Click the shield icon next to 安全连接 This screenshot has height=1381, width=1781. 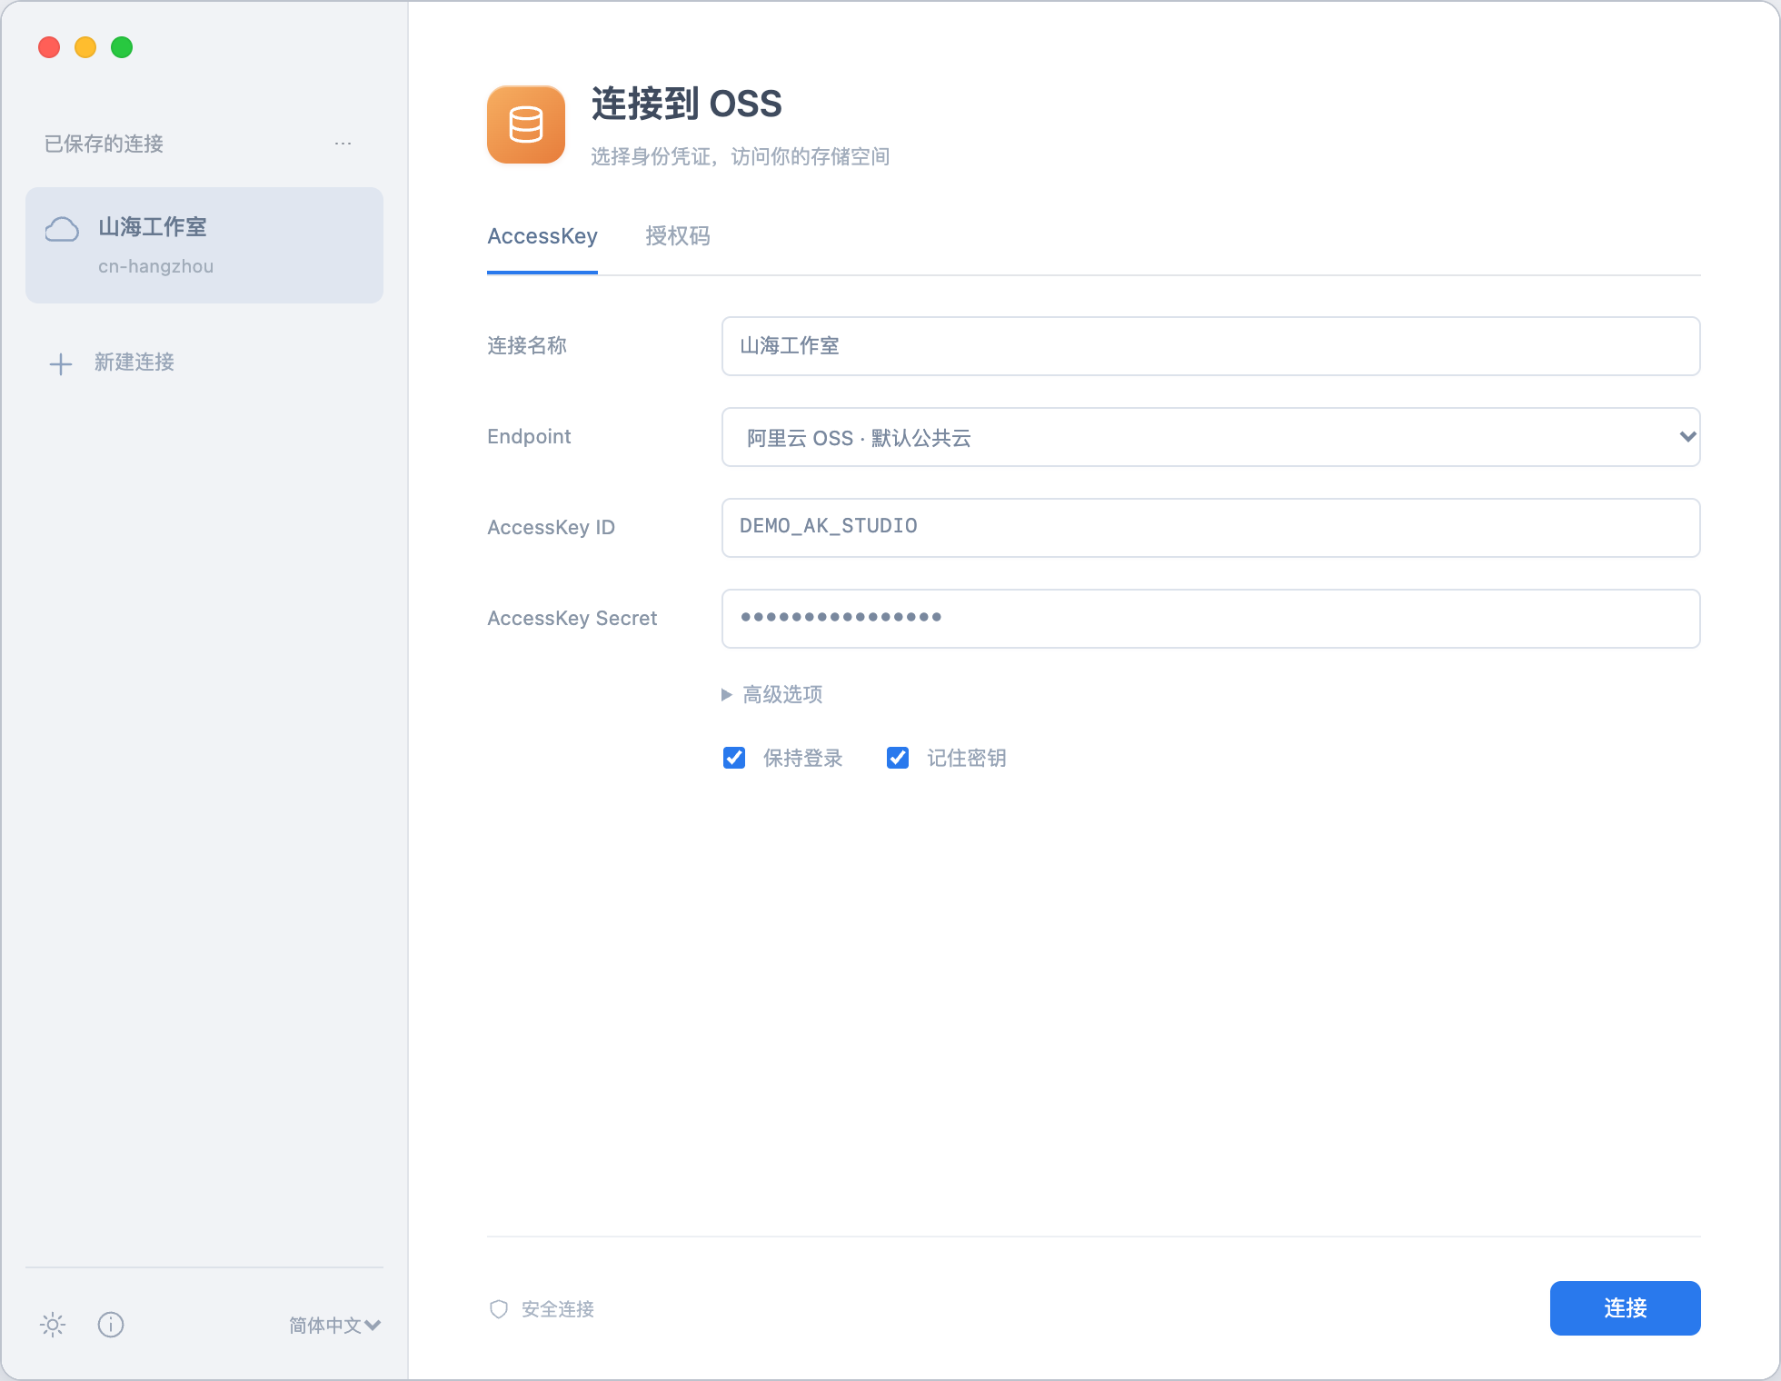(x=499, y=1309)
